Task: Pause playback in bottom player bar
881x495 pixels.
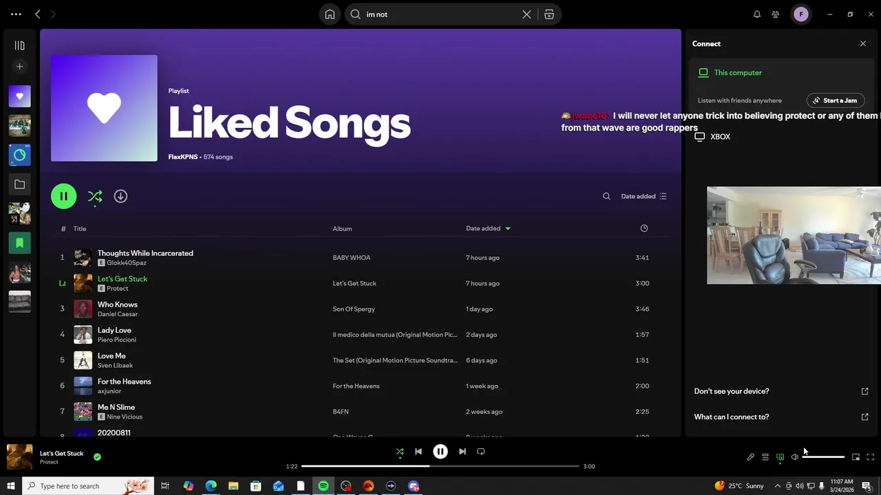Action: pos(440,452)
